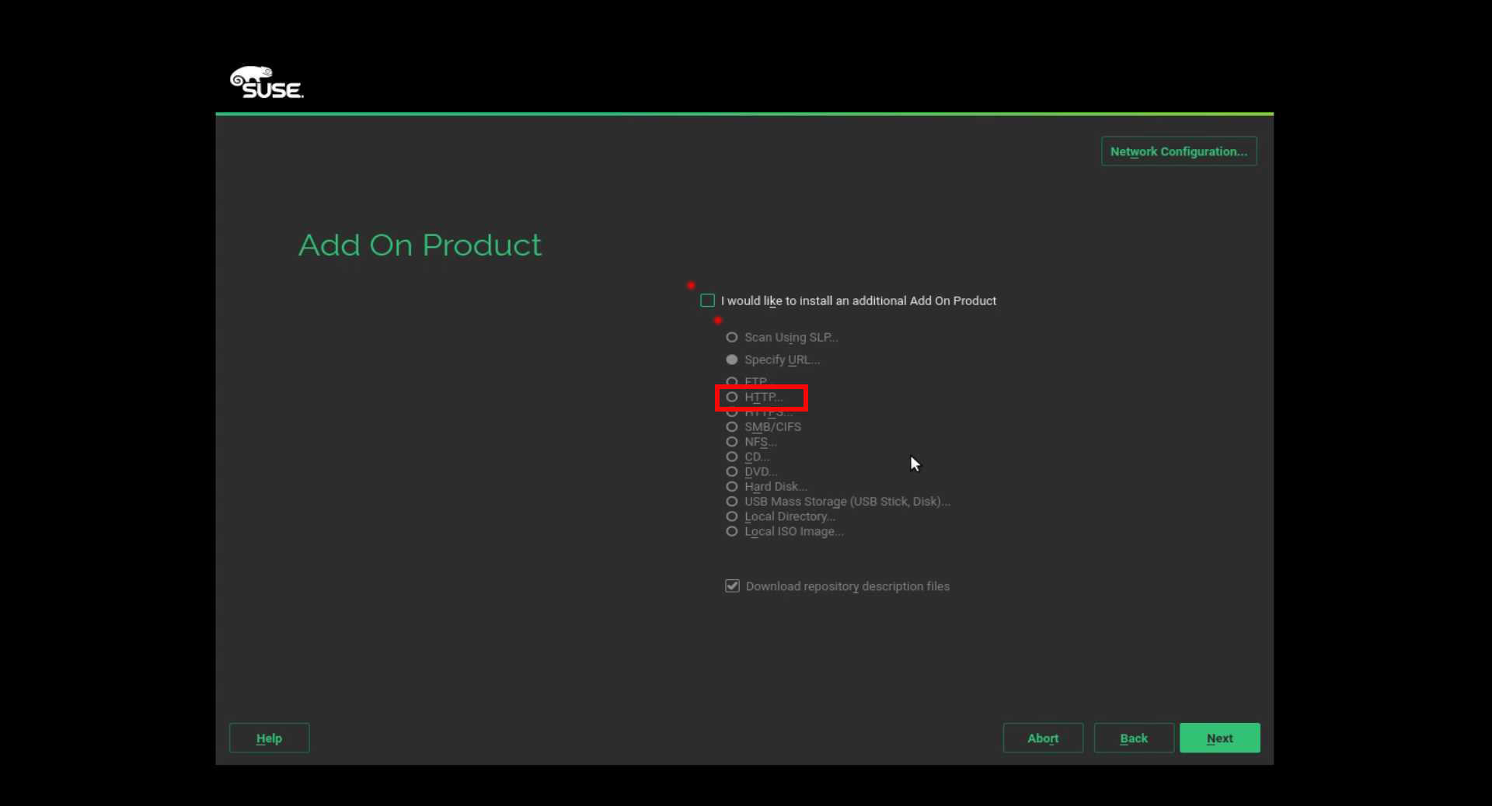Open the Help button
The image size is (1492, 806).
269,738
